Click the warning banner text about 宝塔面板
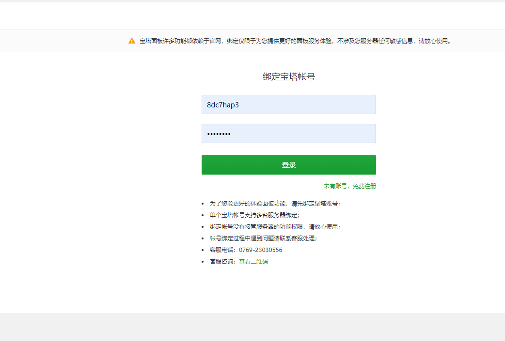Viewport: 505px width, 341px height. pos(296,41)
